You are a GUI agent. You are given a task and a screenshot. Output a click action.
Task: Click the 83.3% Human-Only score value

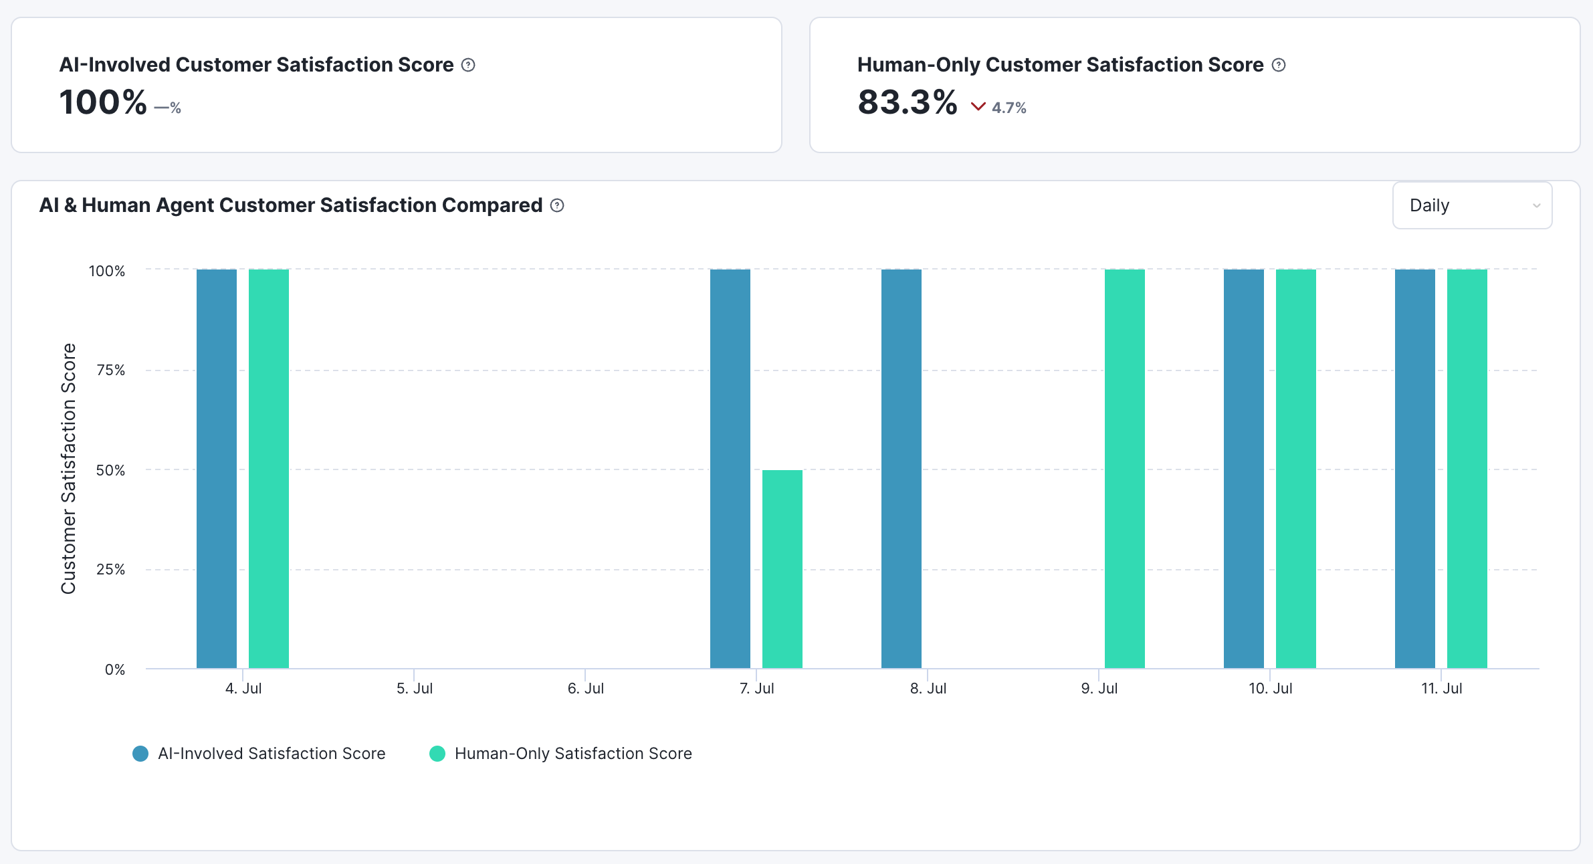click(x=908, y=103)
